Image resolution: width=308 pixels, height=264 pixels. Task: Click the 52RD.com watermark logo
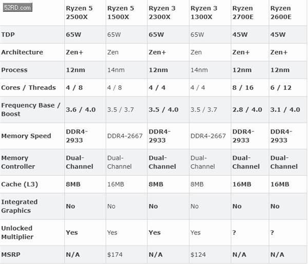(x=17, y=8)
